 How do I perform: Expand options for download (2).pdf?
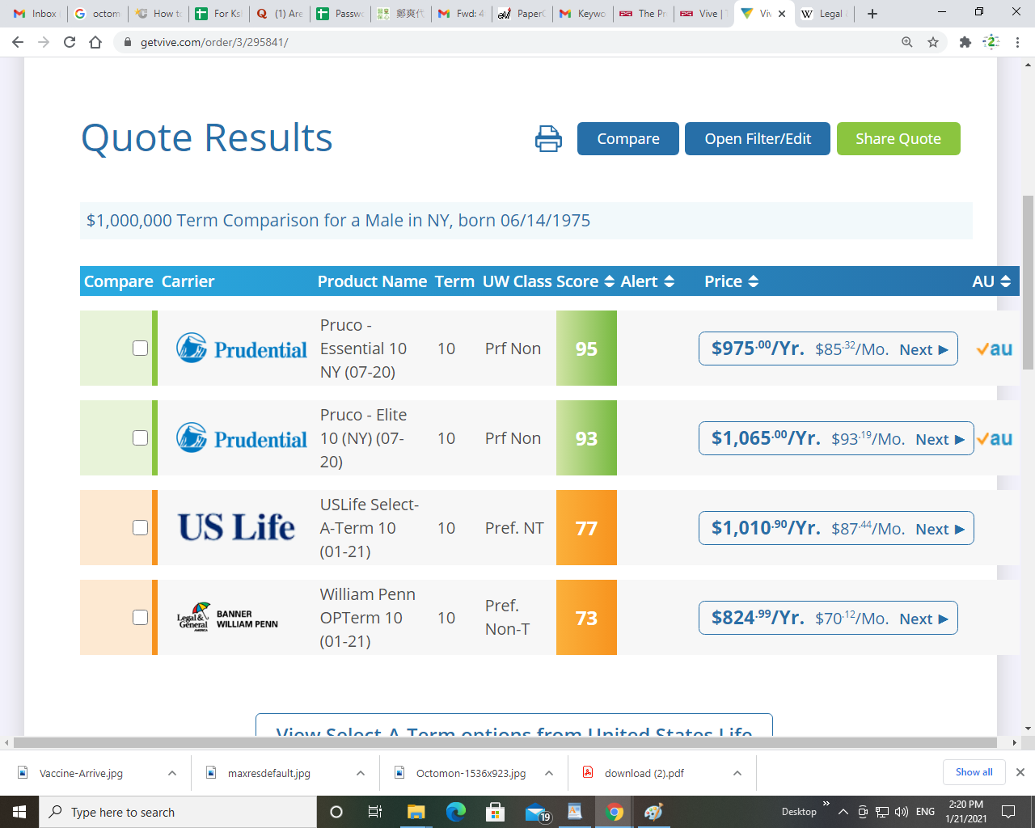737,773
